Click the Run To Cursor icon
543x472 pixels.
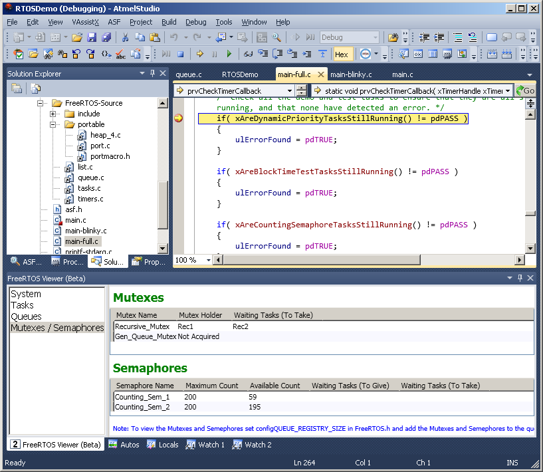point(307,54)
